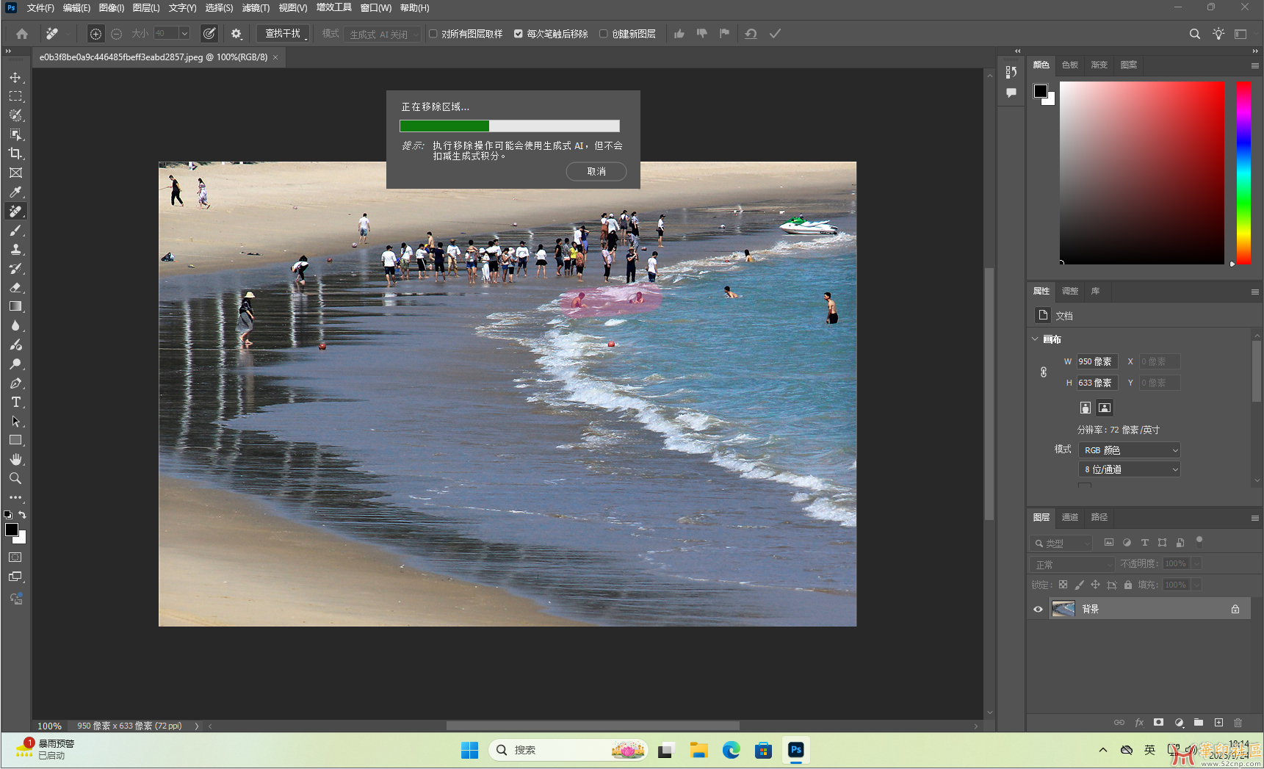This screenshot has width=1264, height=769.
Task: Select the Gradient tool
Action: pos(15,306)
